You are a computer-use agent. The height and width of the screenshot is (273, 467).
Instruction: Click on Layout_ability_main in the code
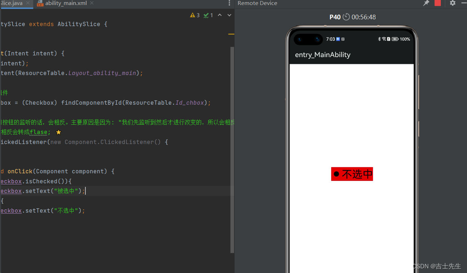tap(102, 73)
